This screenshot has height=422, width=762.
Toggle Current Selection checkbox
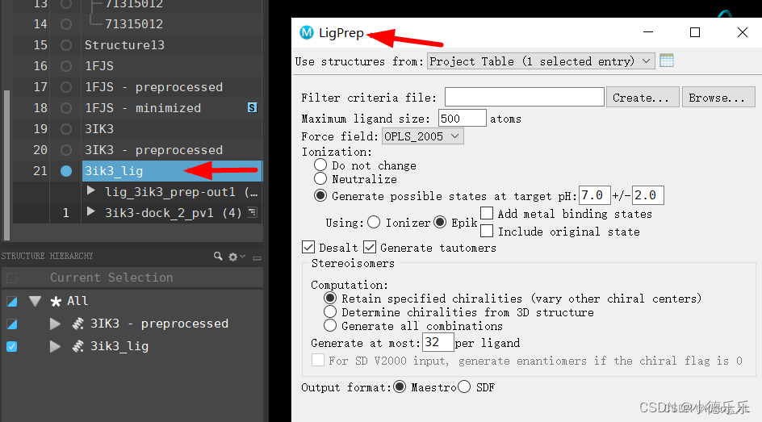point(11,278)
